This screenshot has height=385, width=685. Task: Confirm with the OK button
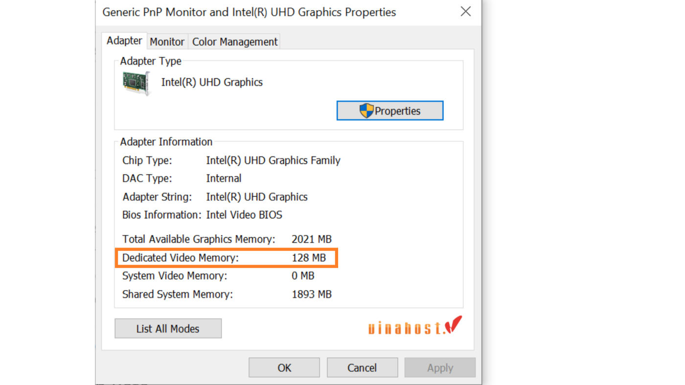[x=284, y=368]
